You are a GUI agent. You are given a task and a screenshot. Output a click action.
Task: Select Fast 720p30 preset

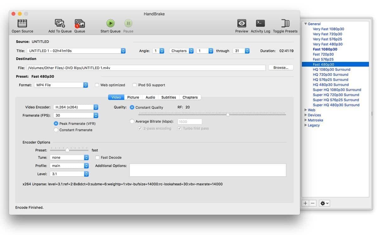[323, 54]
